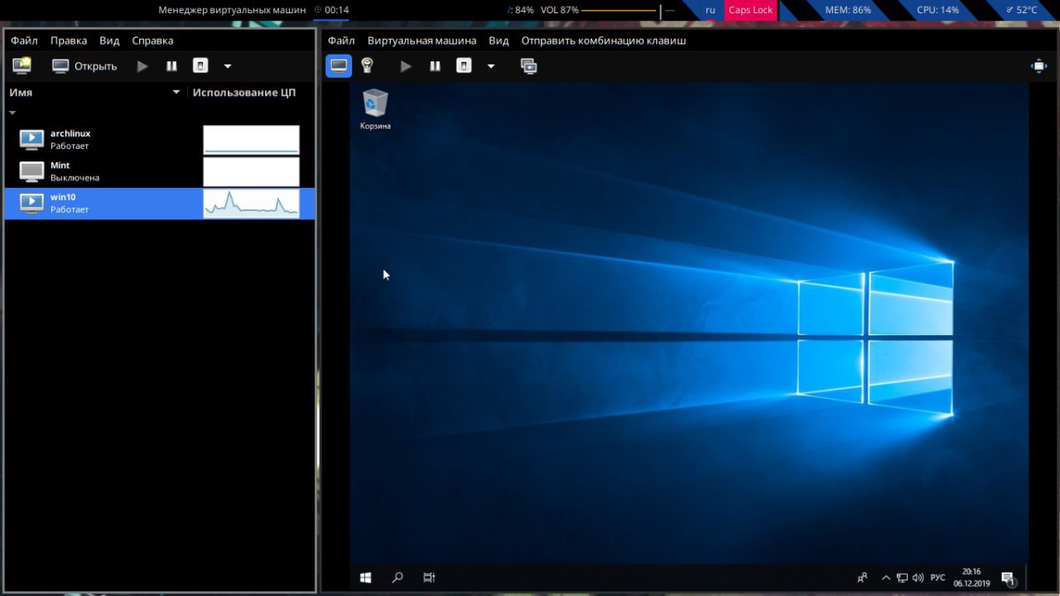Collapse the connection group triangle above archlinux
Image resolution: width=1060 pixels, height=596 pixels.
(x=12, y=113)
